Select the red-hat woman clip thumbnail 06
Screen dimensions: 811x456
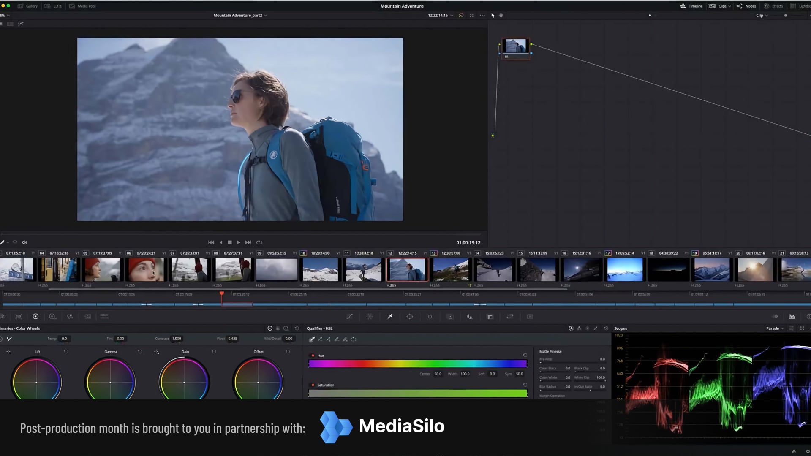(x=146, y=270)
